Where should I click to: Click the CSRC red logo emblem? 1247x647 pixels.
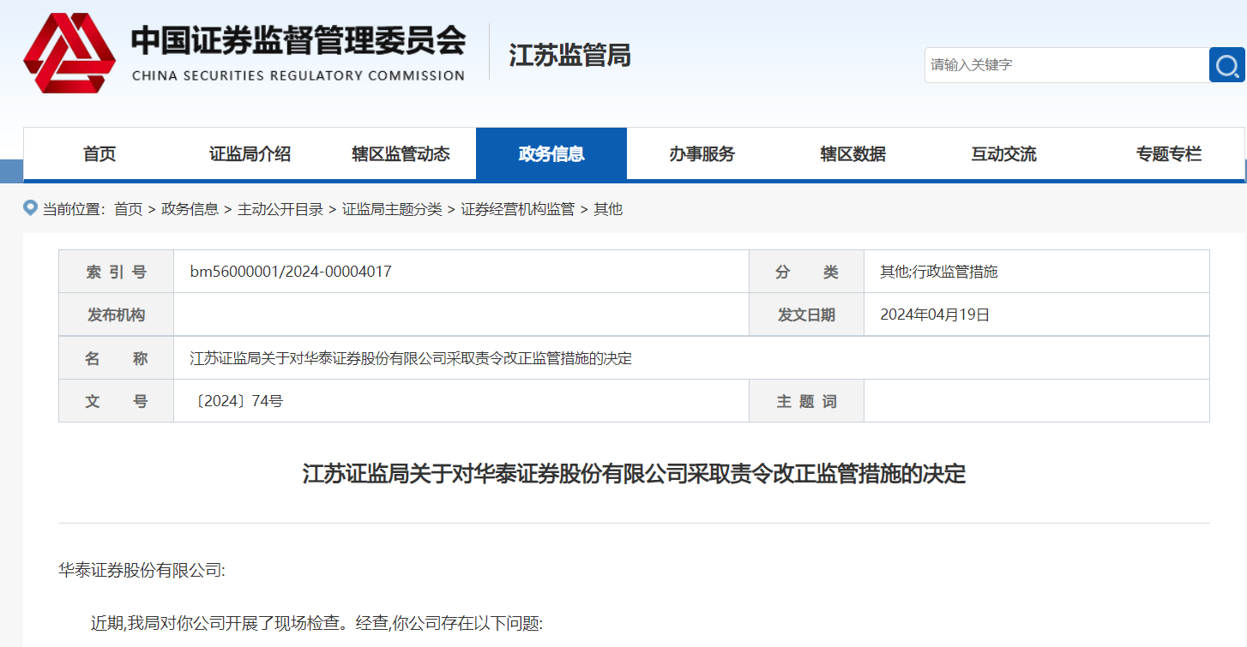[69, 53]
